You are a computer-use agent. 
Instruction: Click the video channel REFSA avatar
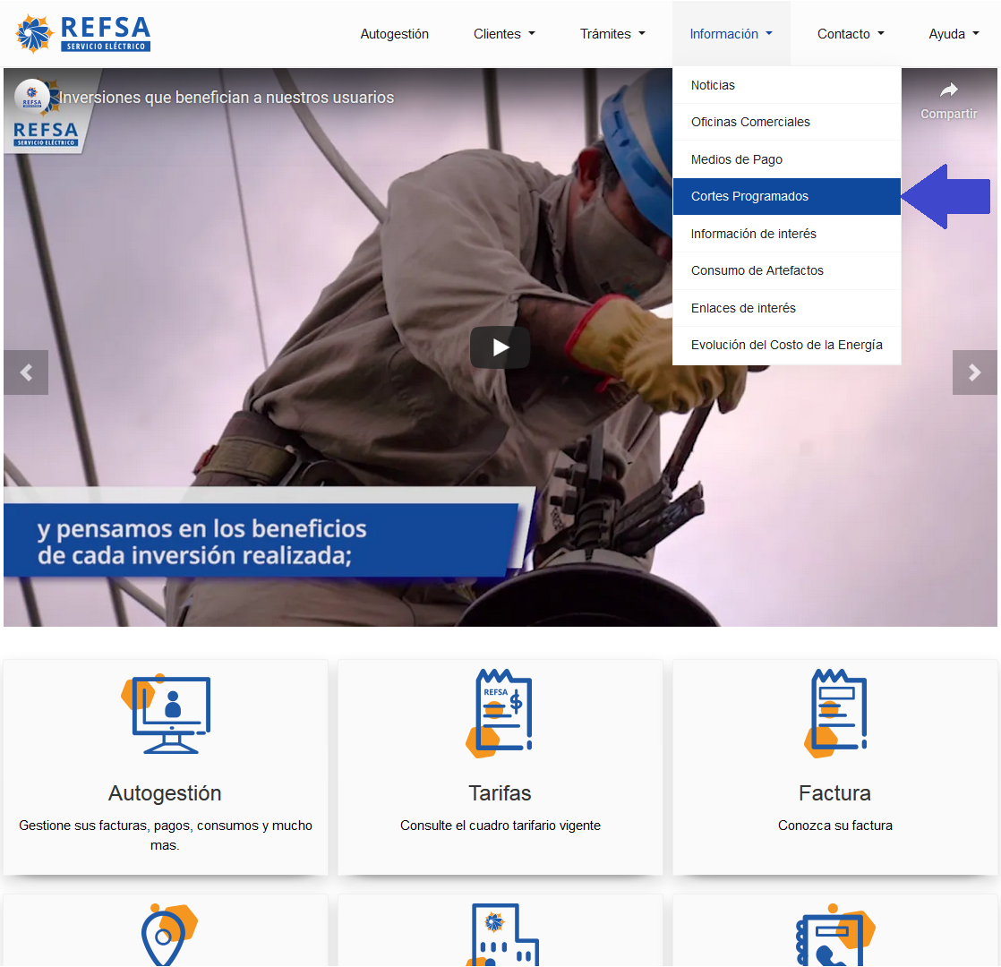click(x=32, y=97)
